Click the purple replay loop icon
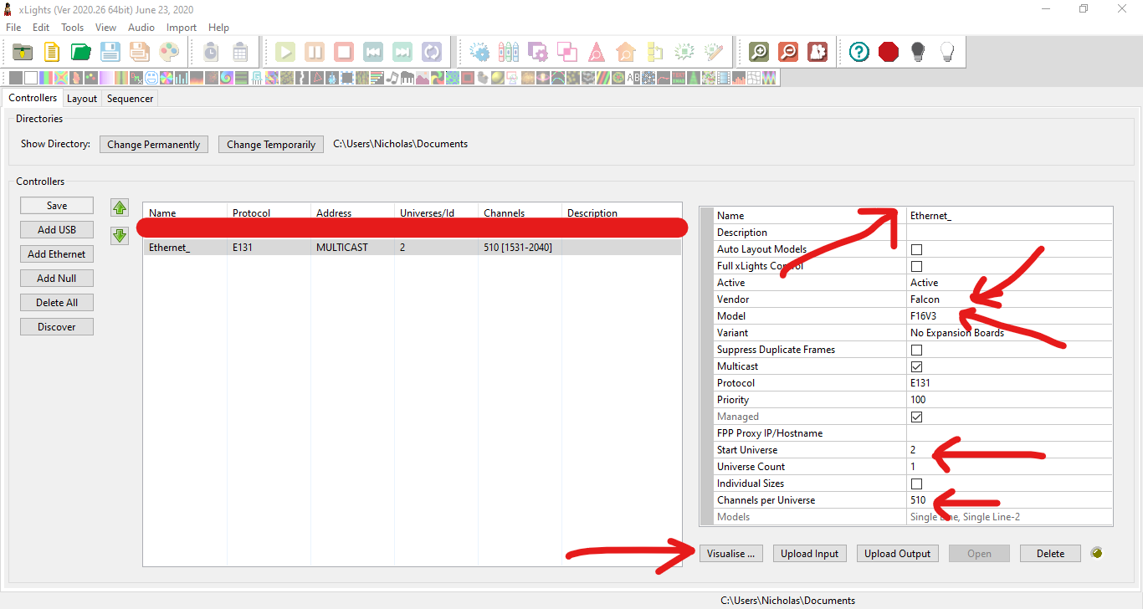This screenshot has width=1143, height=609. pyautogui.click(x=432, y=52)
